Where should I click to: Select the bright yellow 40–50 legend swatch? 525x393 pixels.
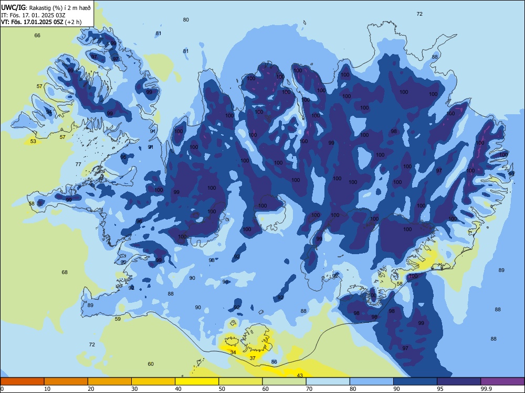pyautogui.click(x=197, y=381)
